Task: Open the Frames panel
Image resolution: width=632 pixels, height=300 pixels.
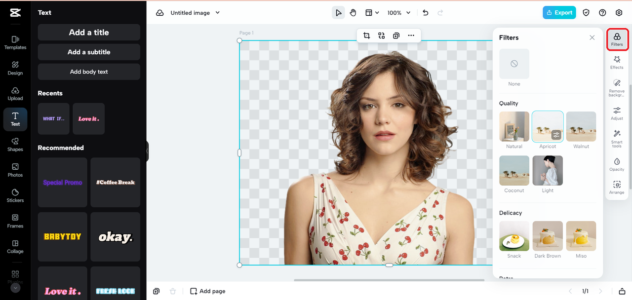Action: [x=15, y=221]
